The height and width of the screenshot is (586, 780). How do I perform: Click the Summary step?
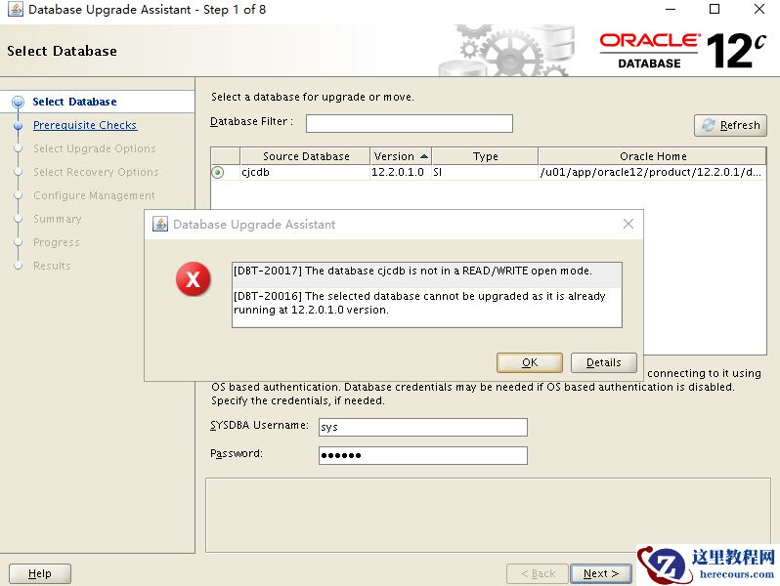58,219
